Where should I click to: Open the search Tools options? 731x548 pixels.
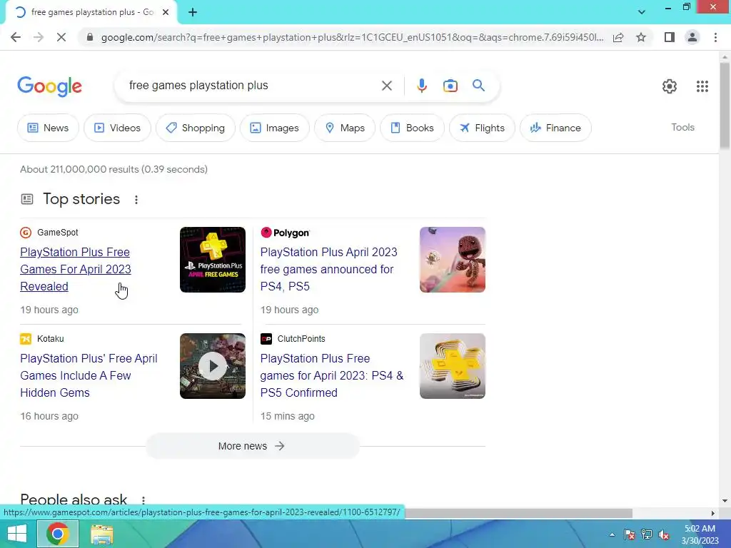(x=682, y=127)
